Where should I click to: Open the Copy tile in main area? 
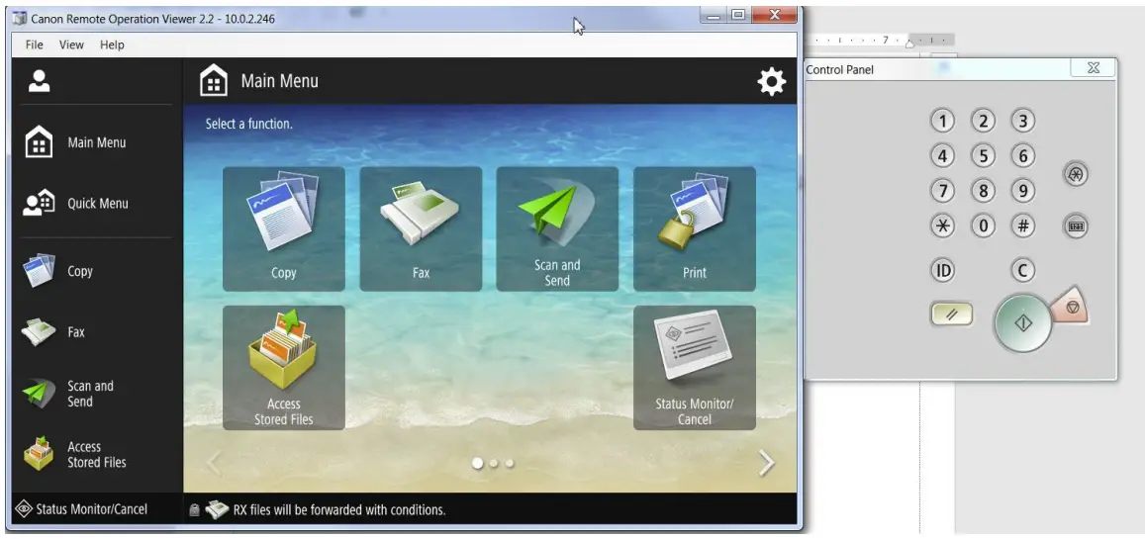(x=283, y=229)
